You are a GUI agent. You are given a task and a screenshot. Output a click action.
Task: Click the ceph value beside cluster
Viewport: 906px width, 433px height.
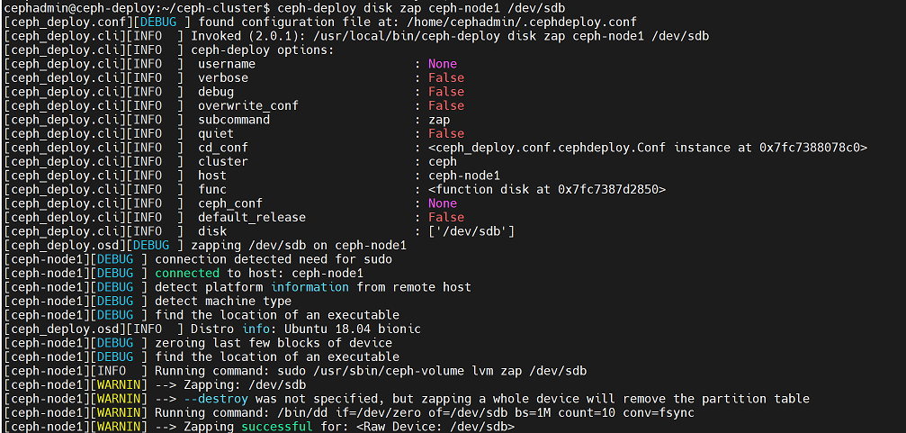[x=443, y=161]
